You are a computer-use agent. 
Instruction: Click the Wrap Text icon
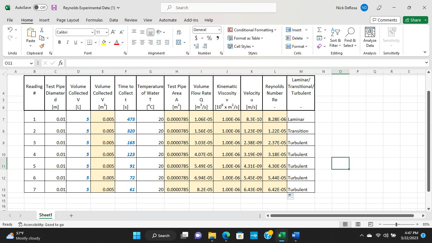pyautogui.click(x=179, y=32)
